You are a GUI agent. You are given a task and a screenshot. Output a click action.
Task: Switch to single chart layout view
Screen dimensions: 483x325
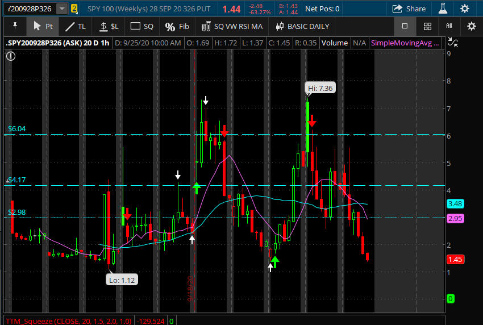(405, 26)
